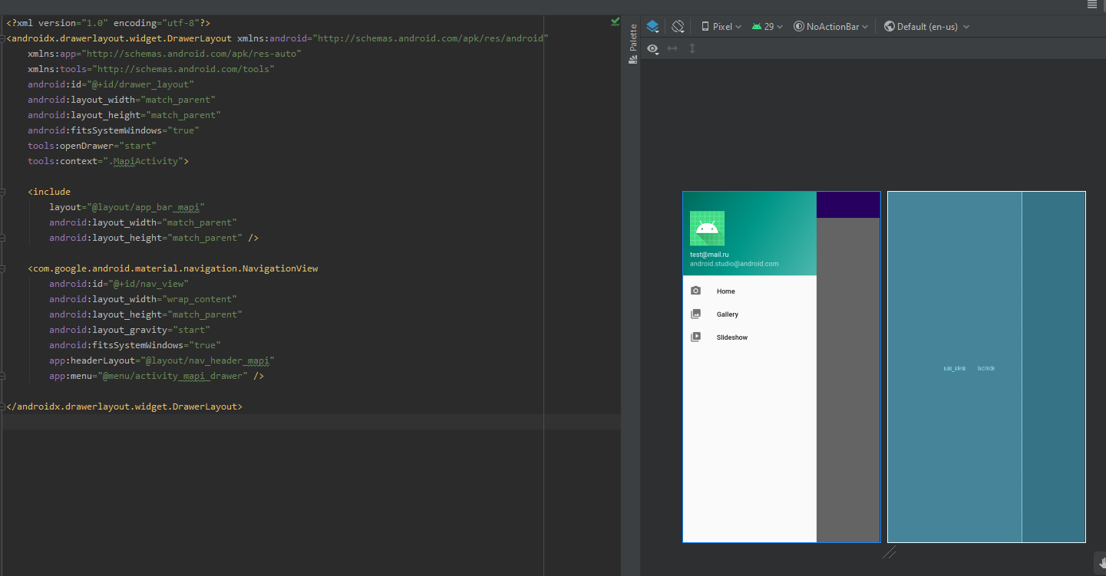Click the NavigationView opening tag text
This screenshot has height=576, width=1106.
[x=173, y=268]
